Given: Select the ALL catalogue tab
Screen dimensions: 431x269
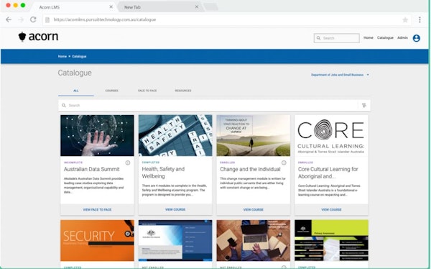Looking at the screenshot, I should pyautogui.click(x=76, y=91).
